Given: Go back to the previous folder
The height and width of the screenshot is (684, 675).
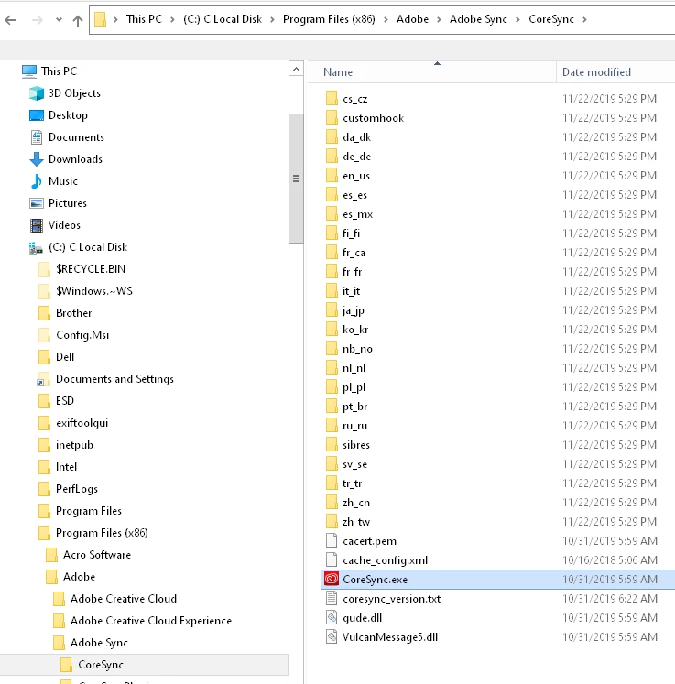Looking at the screenshot, I should tap(10, 19).
